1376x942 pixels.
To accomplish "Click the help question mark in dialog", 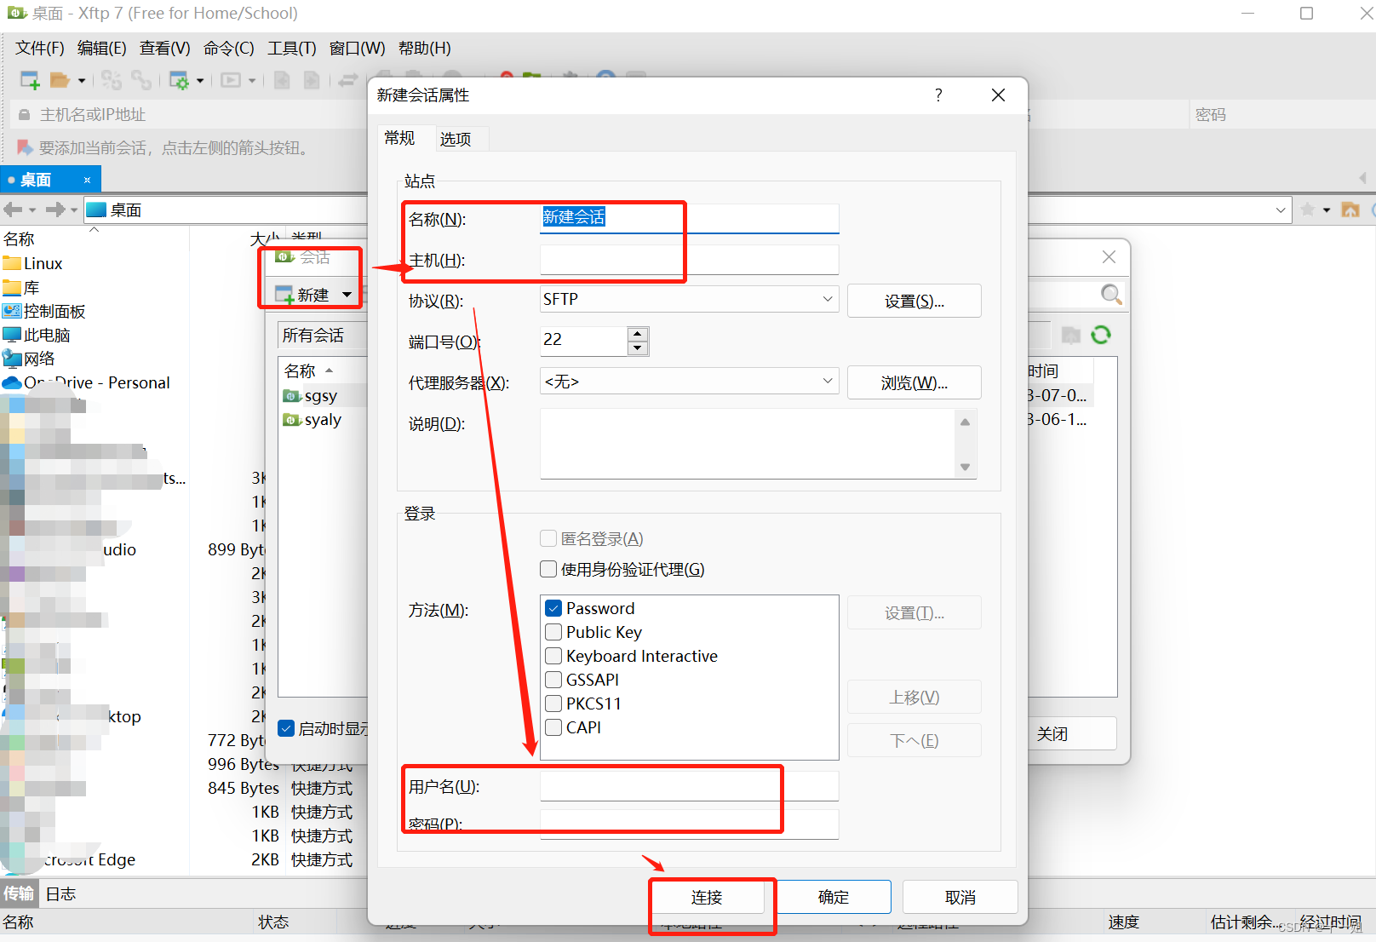I will 938,95.
